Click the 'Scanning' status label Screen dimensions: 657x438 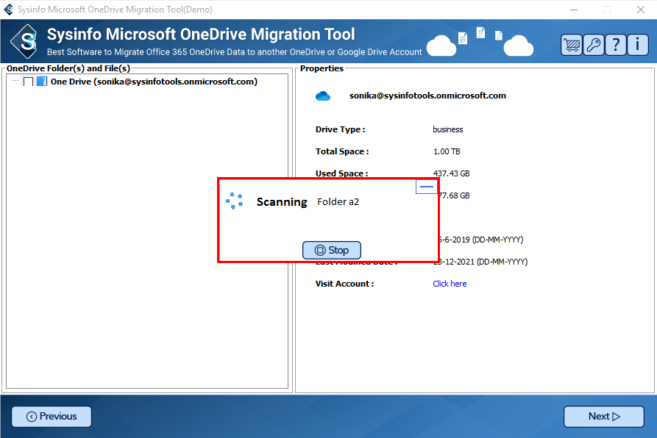pos(282,202)
